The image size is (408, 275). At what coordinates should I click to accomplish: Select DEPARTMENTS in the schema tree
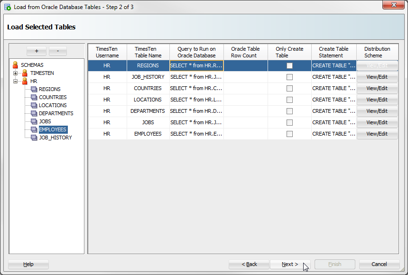[x=56, y=113]
